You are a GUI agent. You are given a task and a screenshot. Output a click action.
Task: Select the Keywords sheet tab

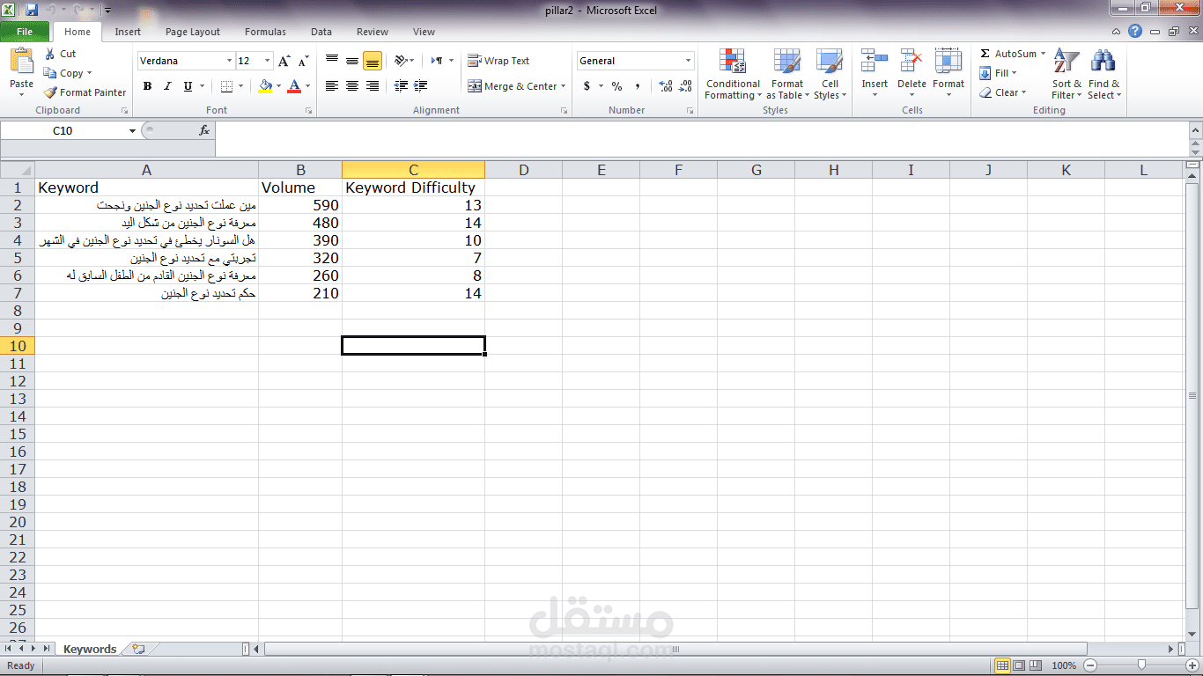(89, 649)
